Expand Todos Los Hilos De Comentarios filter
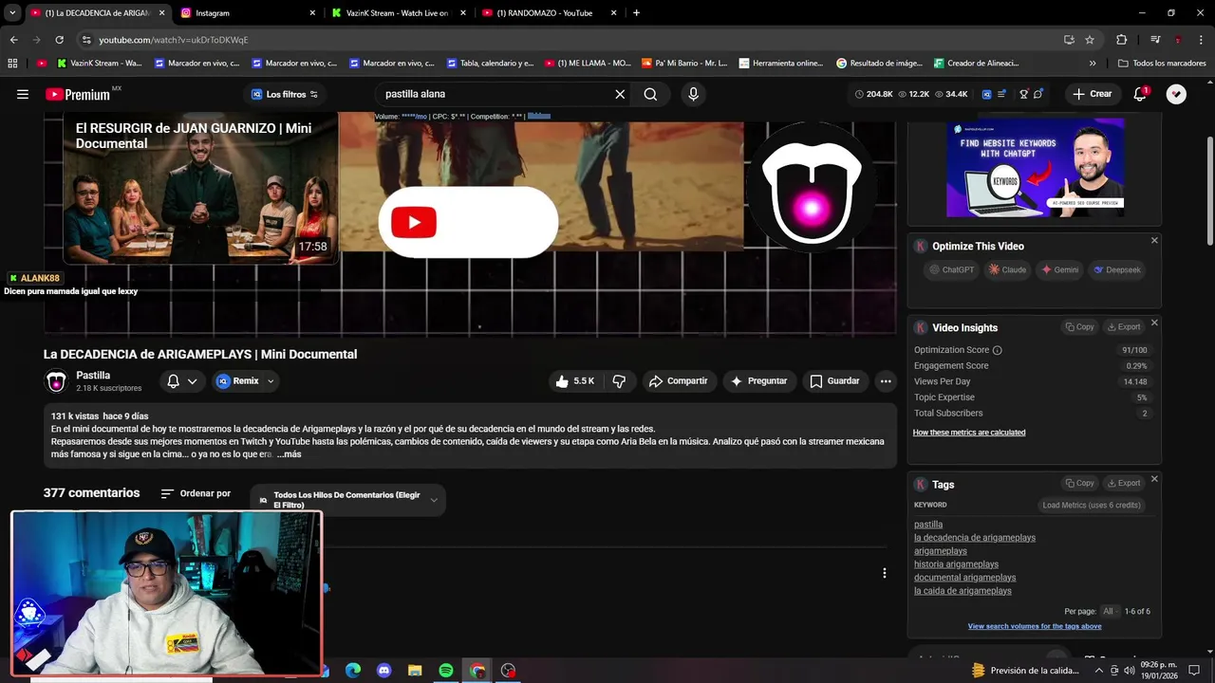 347,500
